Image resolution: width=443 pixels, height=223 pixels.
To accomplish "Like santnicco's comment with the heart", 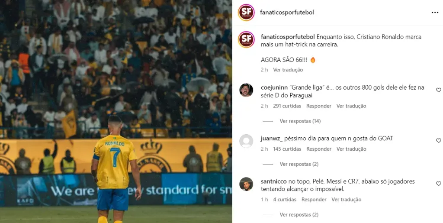I will pyautogui.click(x=439, y=184).
